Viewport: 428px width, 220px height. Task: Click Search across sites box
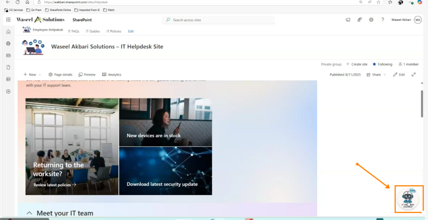218,20
